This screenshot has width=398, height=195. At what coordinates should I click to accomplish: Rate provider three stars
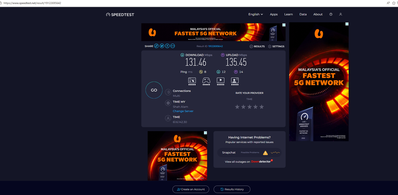tap(249, 107)
